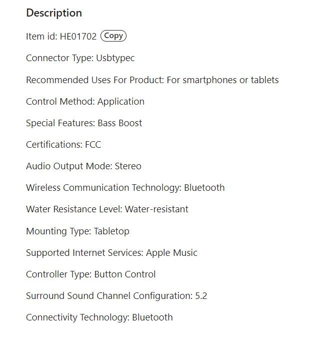Screen dimensions: 335x337
Task: Click the Description heading
Action: 54,13
